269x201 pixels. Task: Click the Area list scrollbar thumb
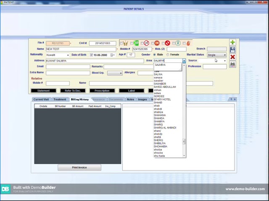click(x=184, y=142)
